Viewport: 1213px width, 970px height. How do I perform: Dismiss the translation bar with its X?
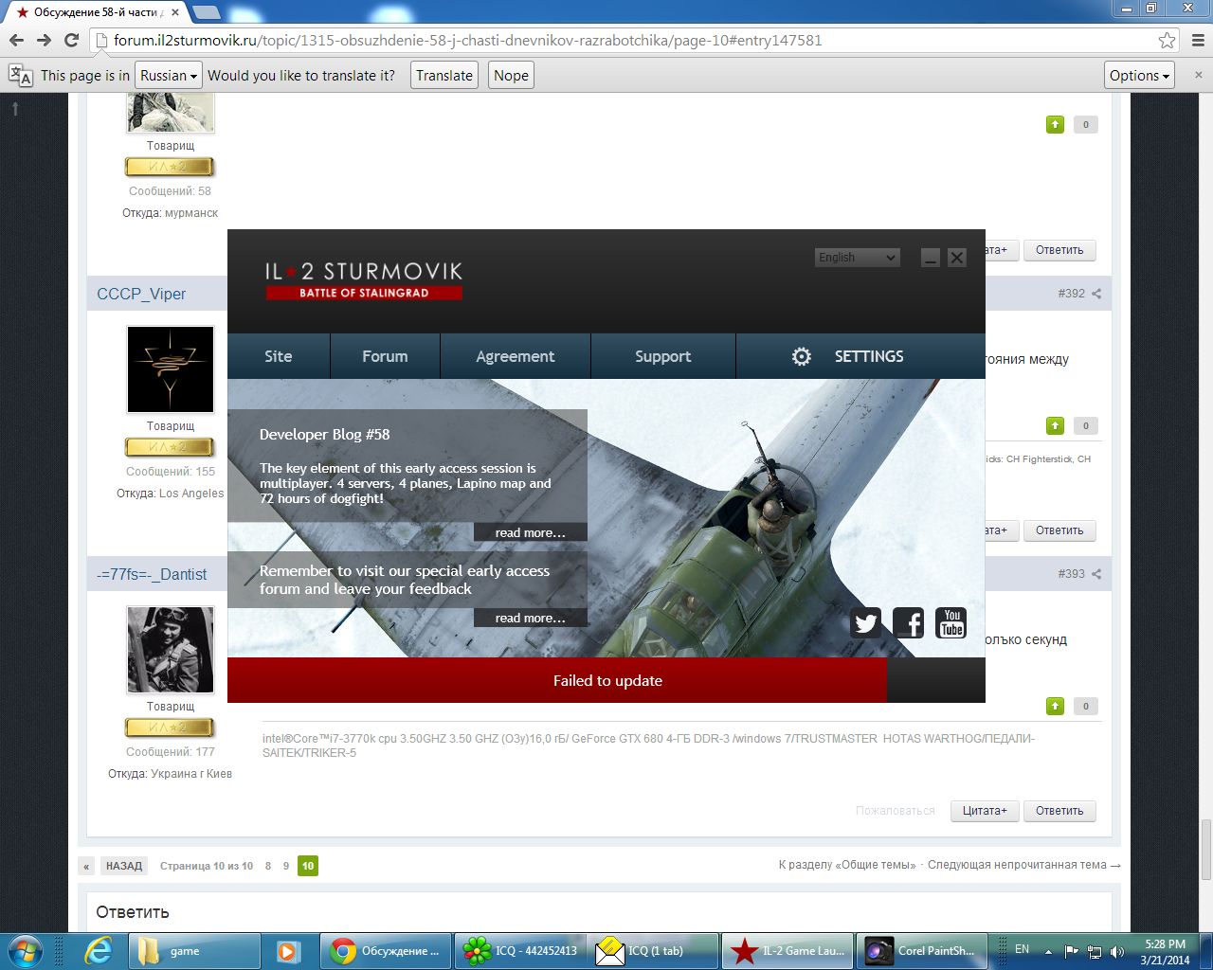click(x=1198, y=75)
